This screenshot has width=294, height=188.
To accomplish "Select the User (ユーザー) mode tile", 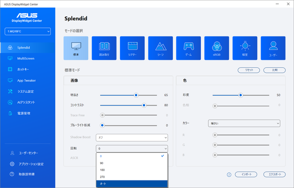I will tap(273, 48).
